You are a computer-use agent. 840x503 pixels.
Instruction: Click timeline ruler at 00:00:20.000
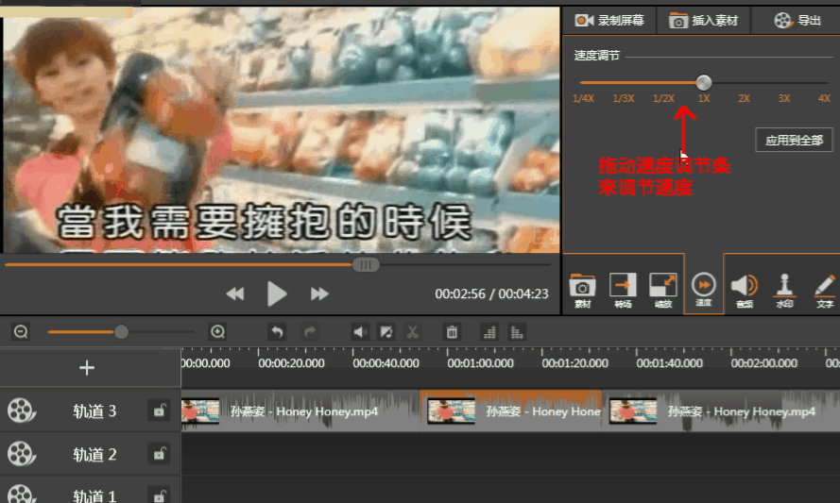click(x=291, y=362)
